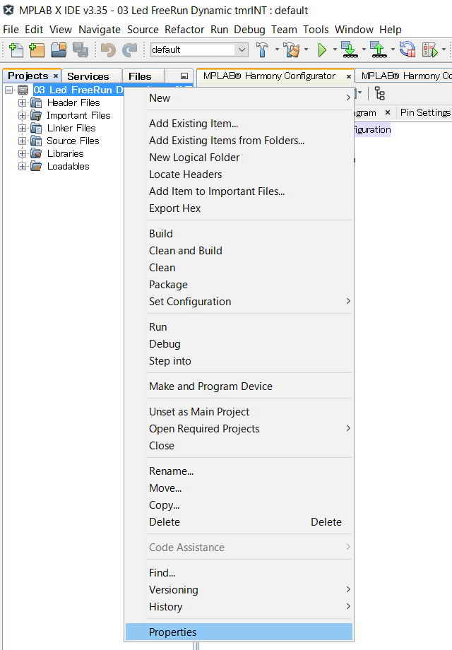Switch to the Services tab

click(x=88, y=76)
